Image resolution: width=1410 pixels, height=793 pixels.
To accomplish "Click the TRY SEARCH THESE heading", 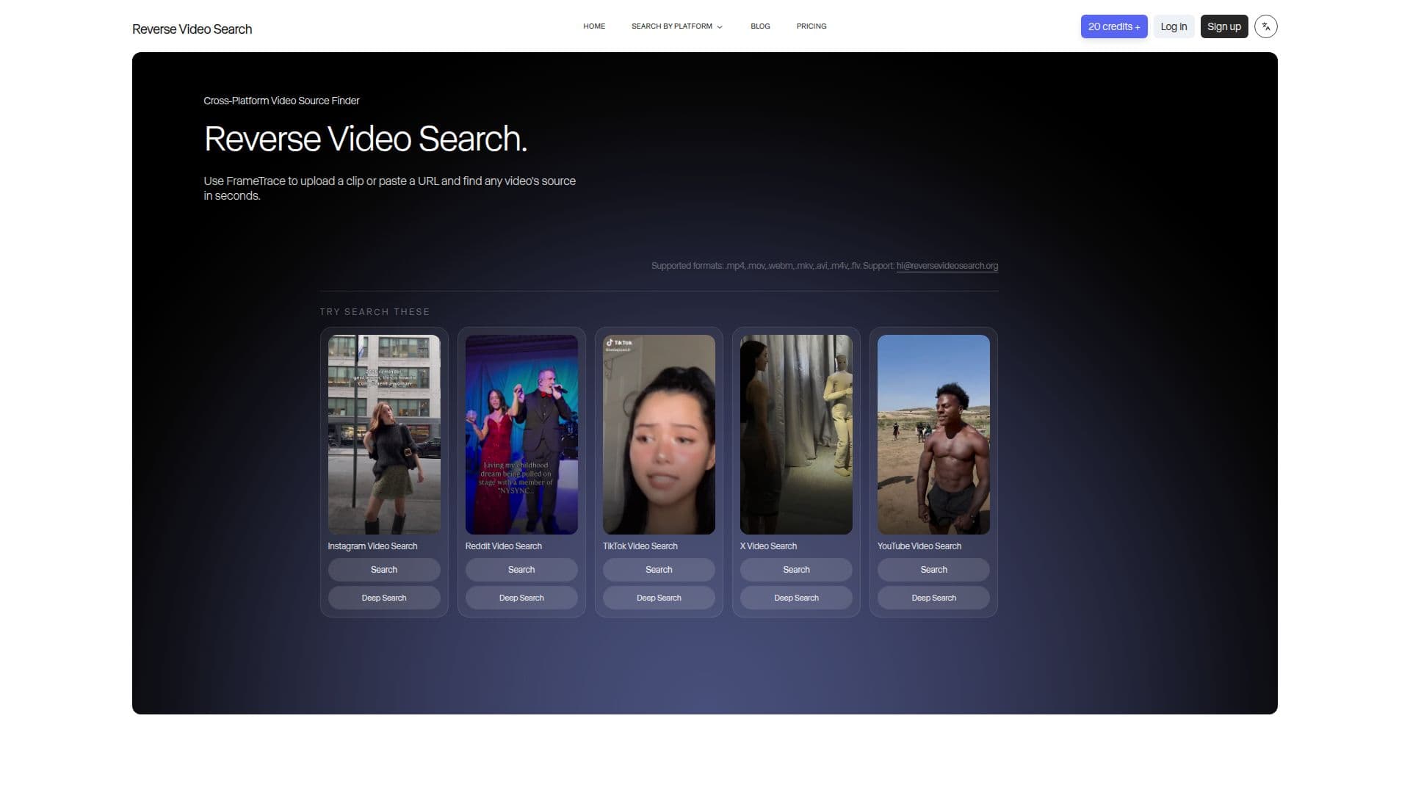I will pyautogui.click(x=375, y=312).
